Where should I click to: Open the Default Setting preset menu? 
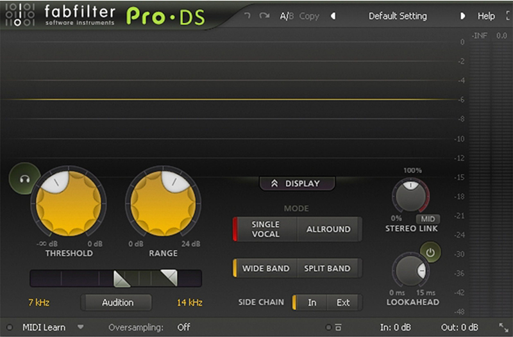398,16
